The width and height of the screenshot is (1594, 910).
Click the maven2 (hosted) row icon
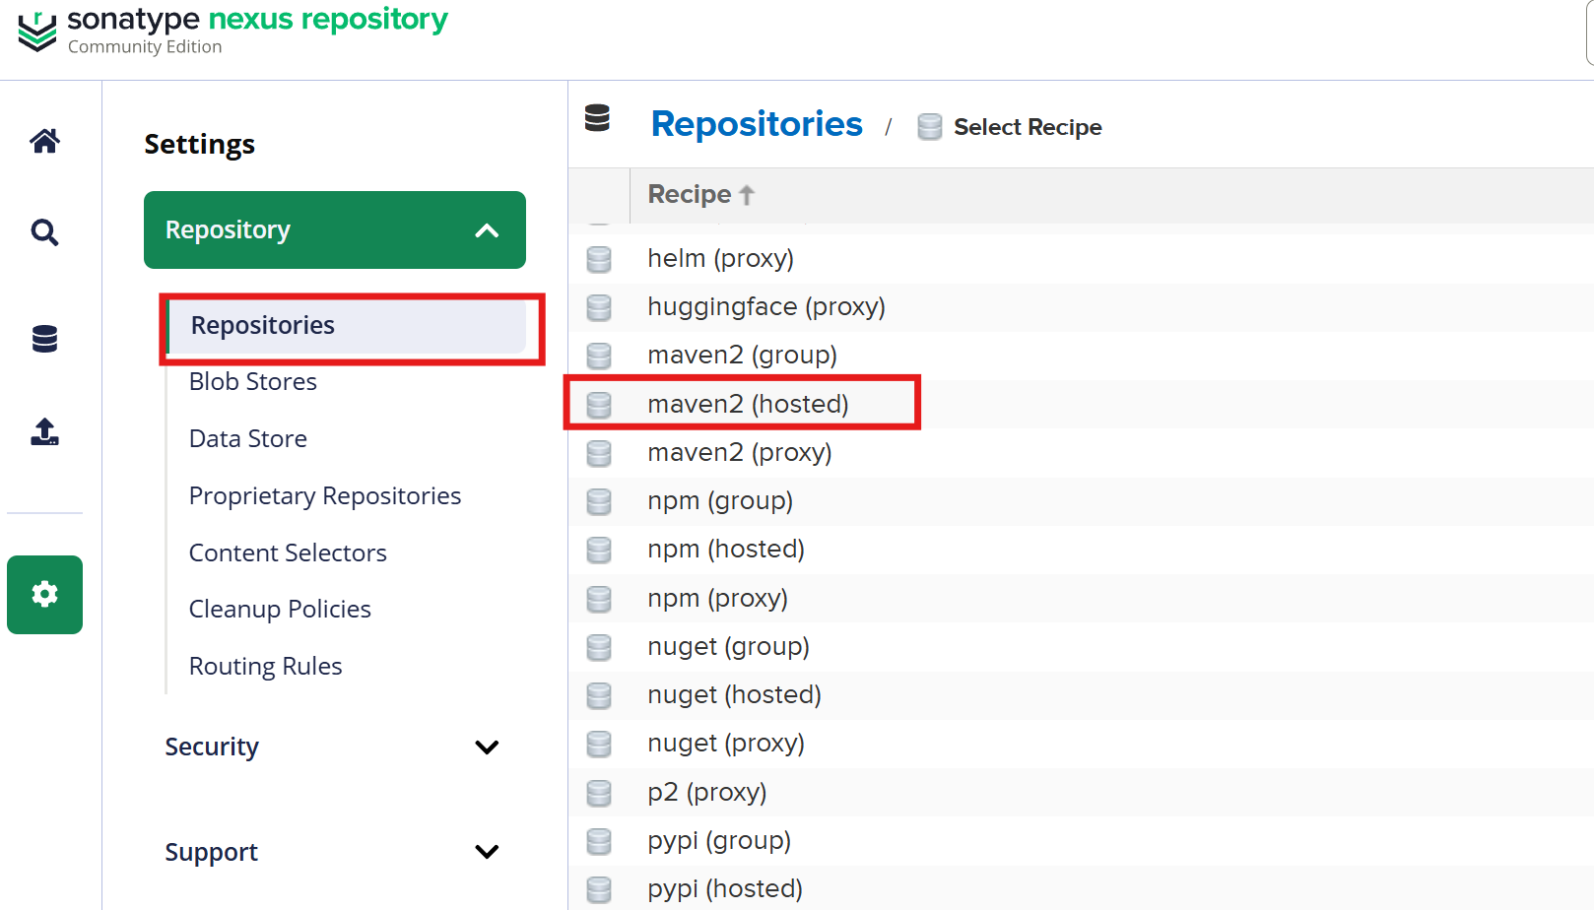coord(599,405)
